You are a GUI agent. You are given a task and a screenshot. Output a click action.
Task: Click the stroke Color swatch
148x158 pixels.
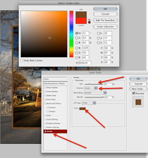click(82, 109)
